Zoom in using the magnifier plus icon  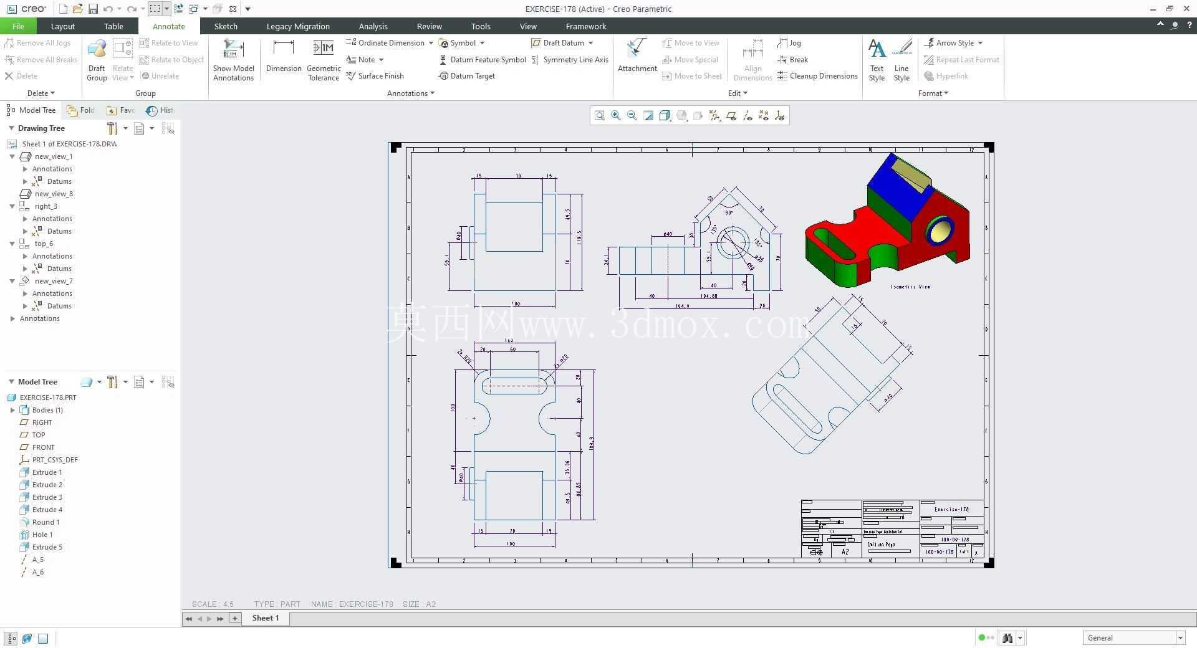point(616,115)
